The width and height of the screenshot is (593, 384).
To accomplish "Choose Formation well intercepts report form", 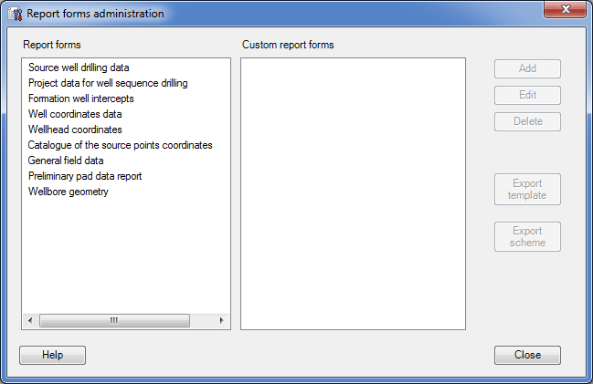I will click(81, 99).
